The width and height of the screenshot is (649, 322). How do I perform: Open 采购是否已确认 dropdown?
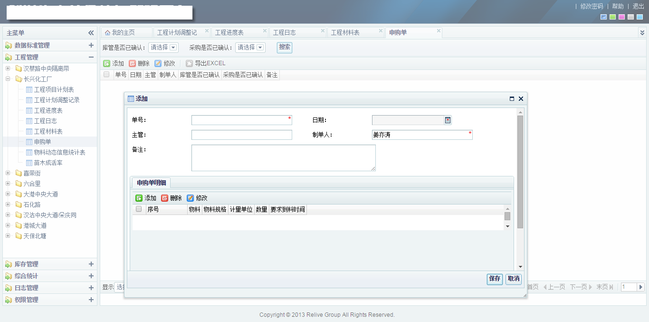[260, 48]
